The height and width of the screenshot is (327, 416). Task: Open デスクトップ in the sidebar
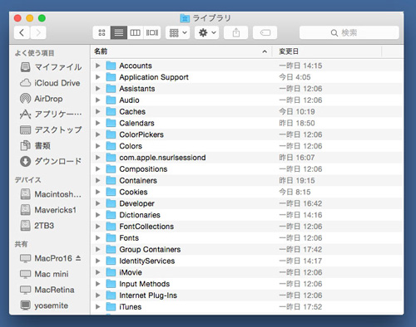click(51, 129)
